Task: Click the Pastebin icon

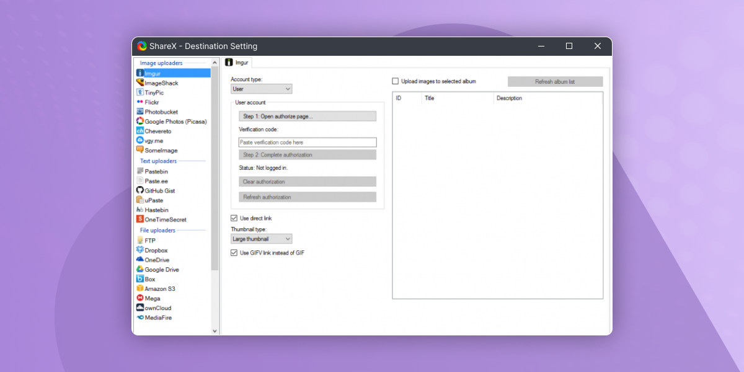Action: click(140, 171)
